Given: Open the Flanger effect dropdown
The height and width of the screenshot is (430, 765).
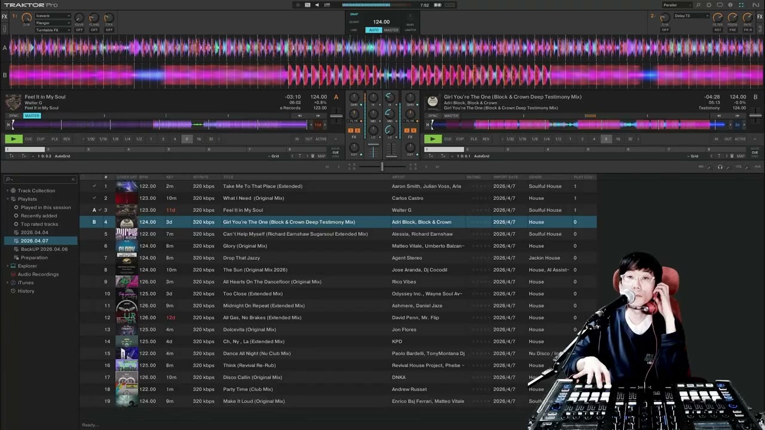Looking at the screenshot, I should [53, 23].
